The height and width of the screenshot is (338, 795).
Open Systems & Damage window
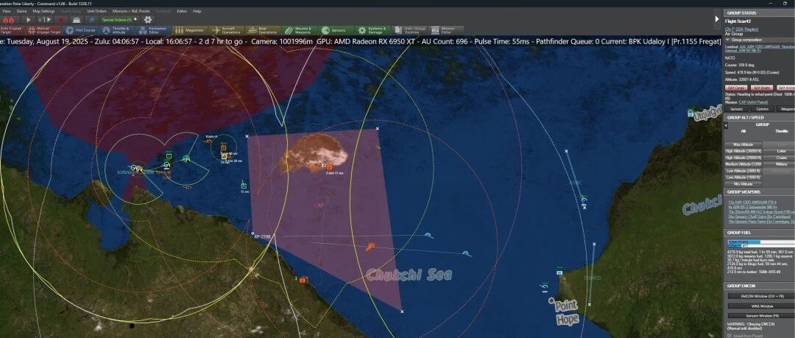372,30
